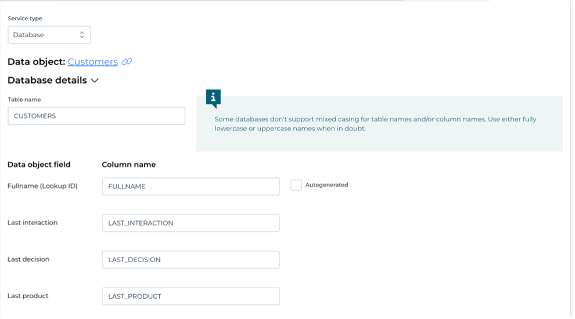
Task: Open the Service type dropdown
Action: pos(49,35)
